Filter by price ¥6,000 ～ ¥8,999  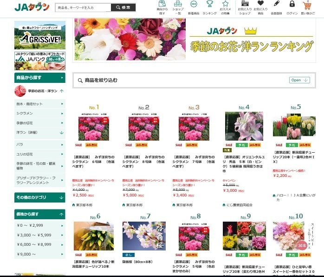[40, 245]
